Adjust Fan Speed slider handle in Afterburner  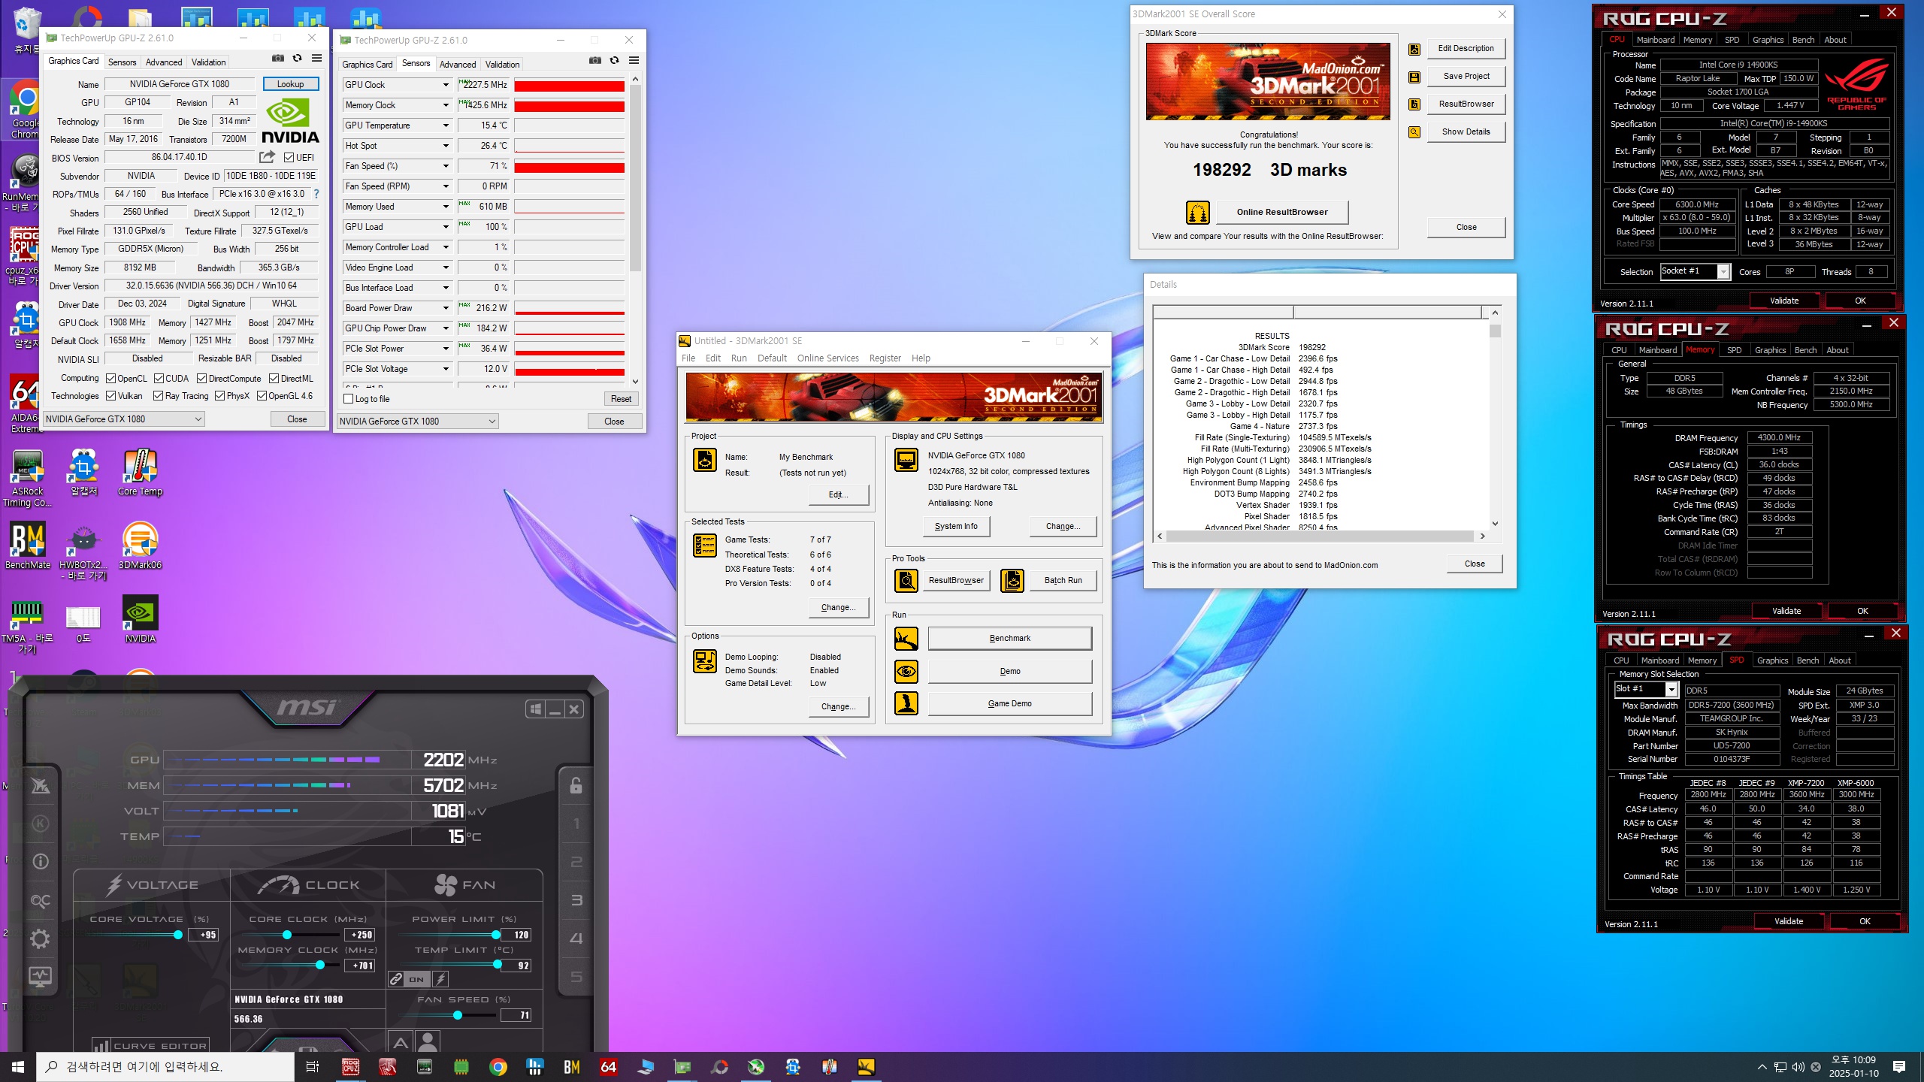(457, 1015)
